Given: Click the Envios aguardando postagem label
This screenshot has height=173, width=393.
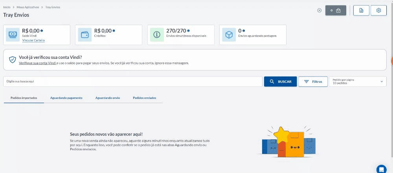Looking at the screenshot, I should (257, 36).
